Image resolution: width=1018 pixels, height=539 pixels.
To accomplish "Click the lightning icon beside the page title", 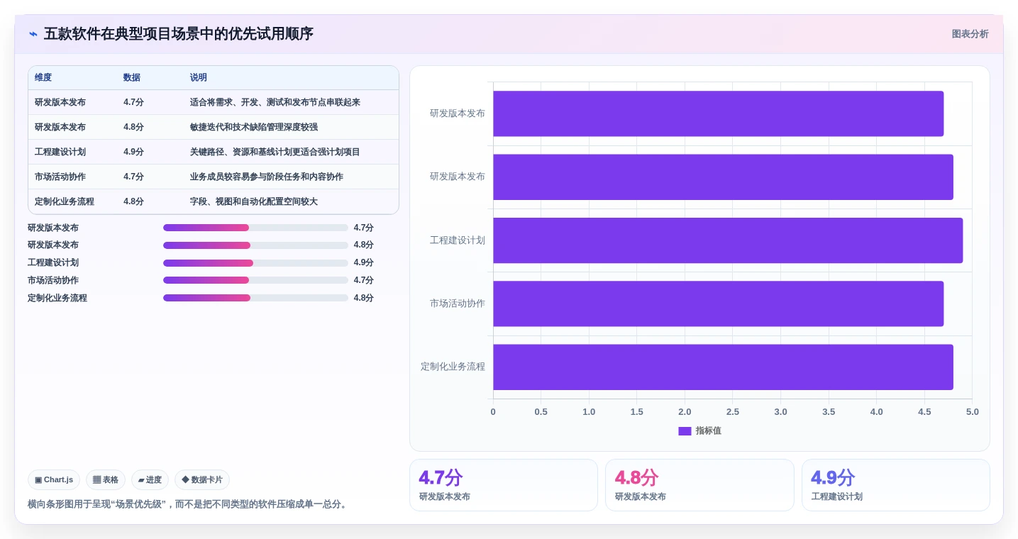I will click(x=33, y=34).
